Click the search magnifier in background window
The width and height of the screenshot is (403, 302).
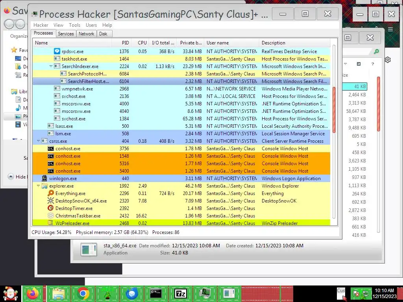(376, 52)
